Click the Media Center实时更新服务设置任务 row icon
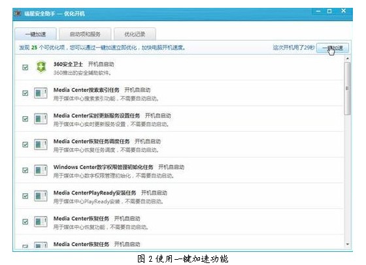 tap(41, 119)
